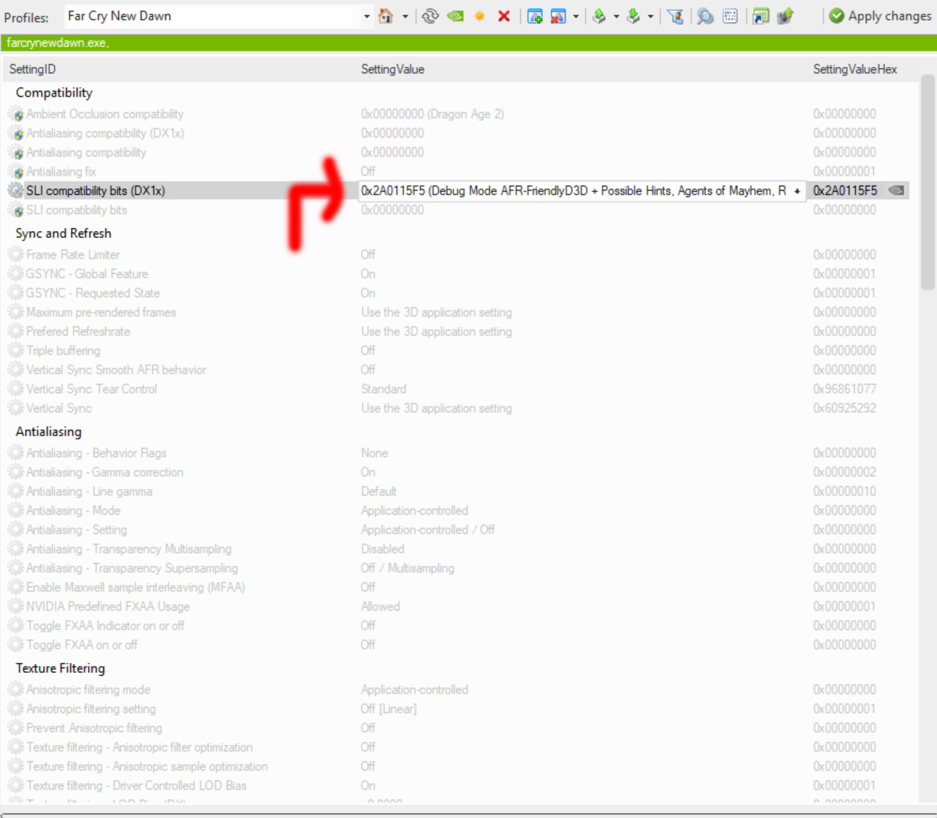Select the Vertical Sync setting row
This screenshot has height=818, width=937.
59,408
